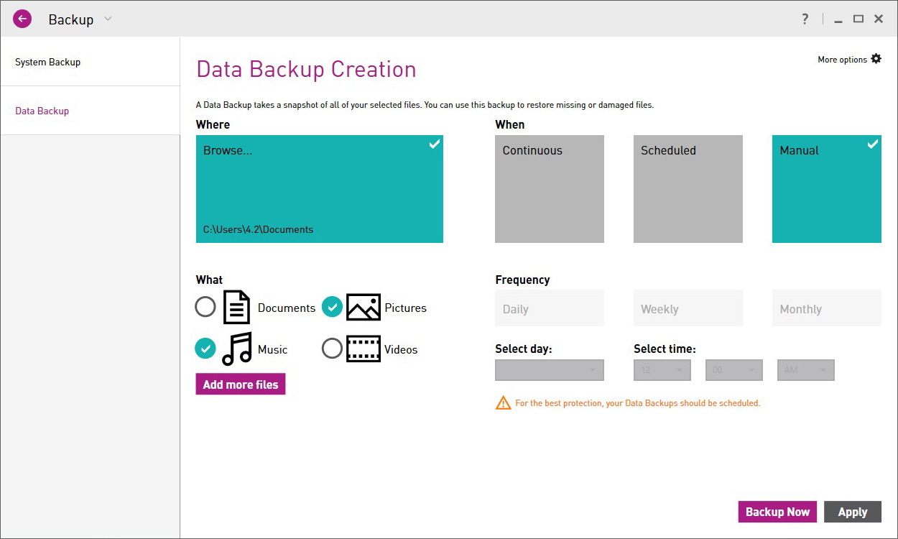Click the Music label text
Image resolution: width=898 pixels, height=539 pixels.
coord(272,349)
